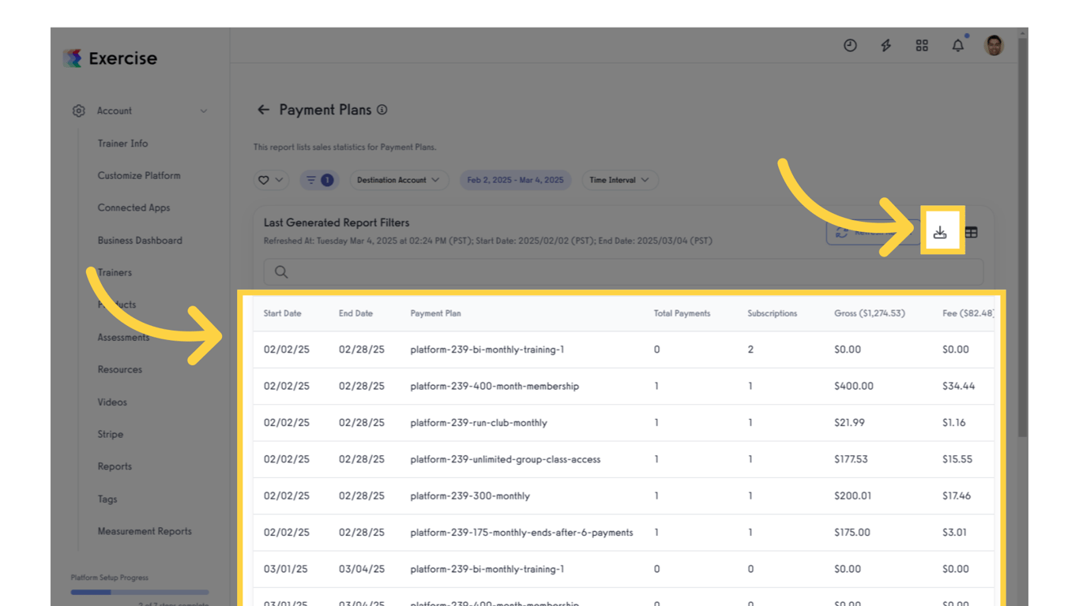Select Connected Apps in the sidebar
This screenshot has height=606, width=1079.
pyautogui.click(x=133, y=208)
